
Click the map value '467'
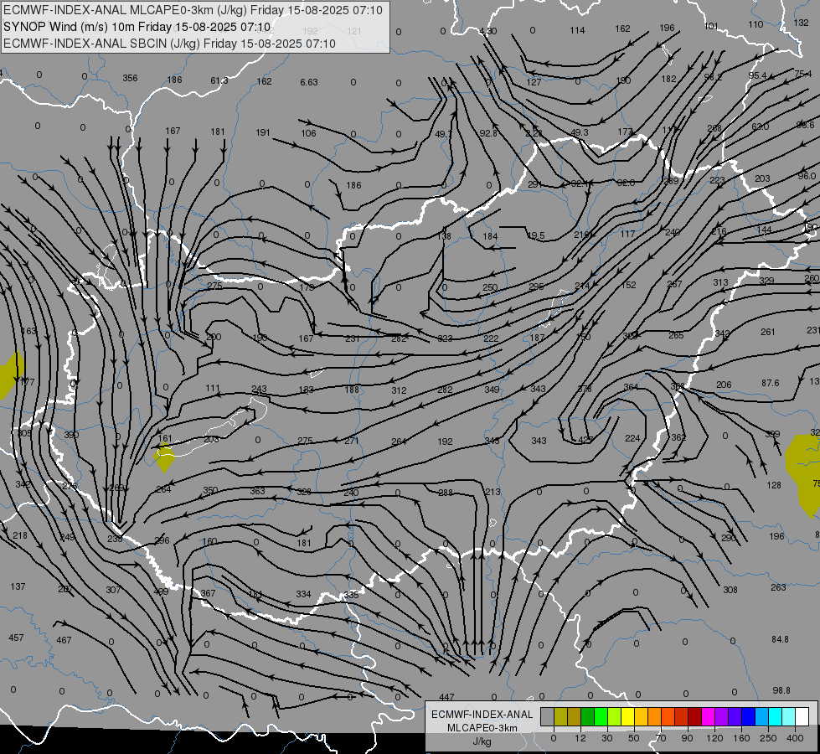(64, 640)
